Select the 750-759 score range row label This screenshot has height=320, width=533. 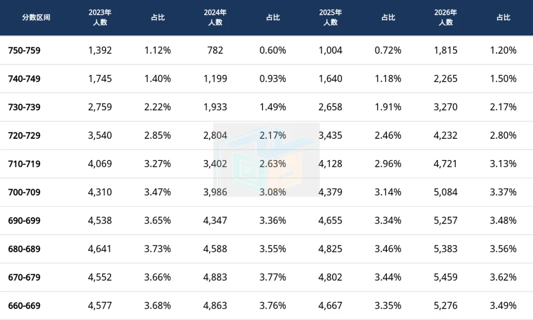tap(24, 50)
